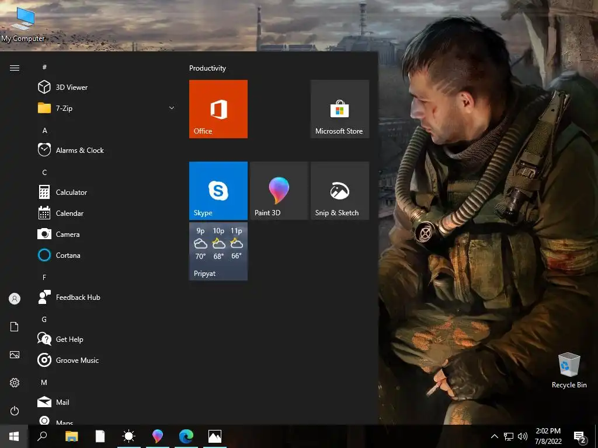Open Photos app on the taskbar
Image resolution: width=598 pixels, height=448 pixels.
(215, 436)
